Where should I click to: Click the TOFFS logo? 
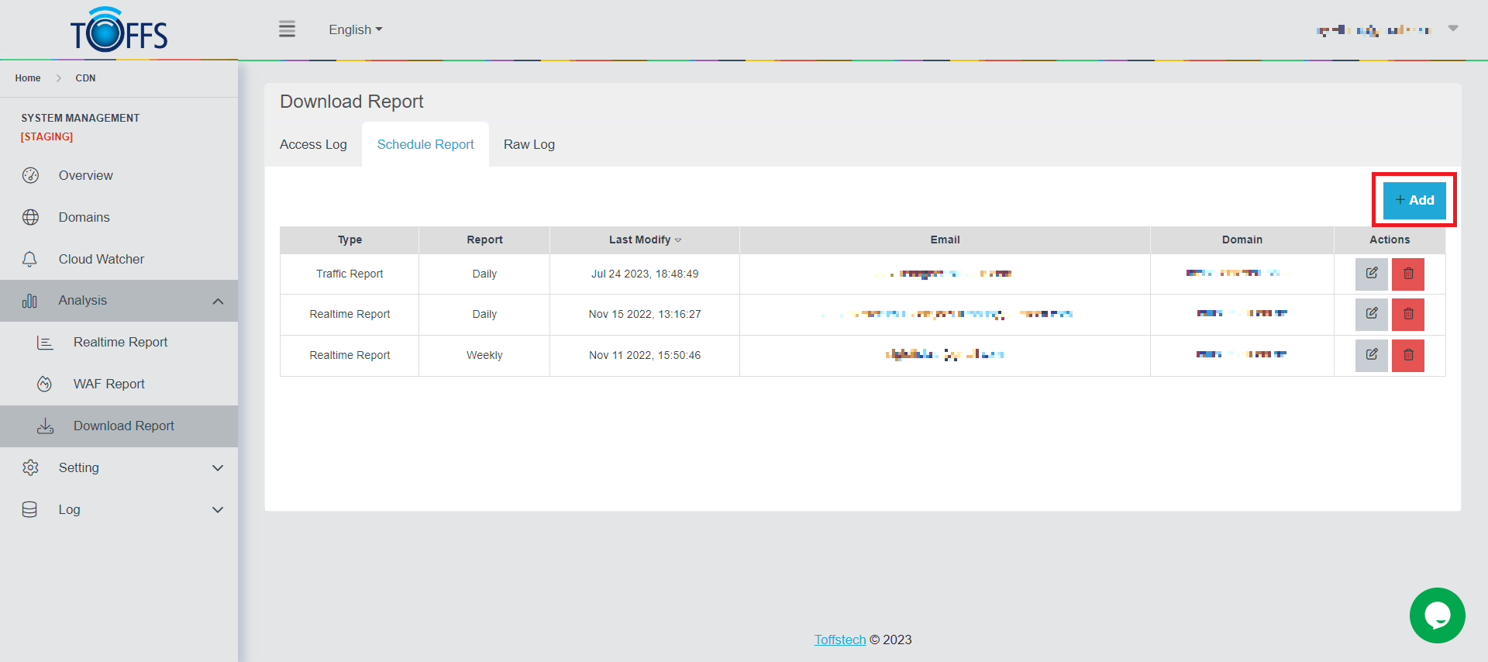pyautogui.click(x=119, y=30)
